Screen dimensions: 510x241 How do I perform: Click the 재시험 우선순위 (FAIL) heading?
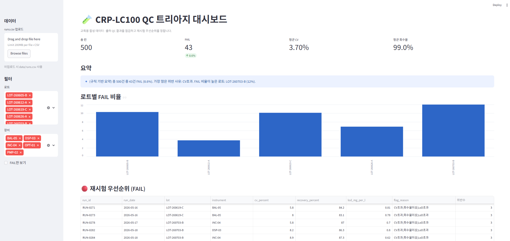coord(118,189)
